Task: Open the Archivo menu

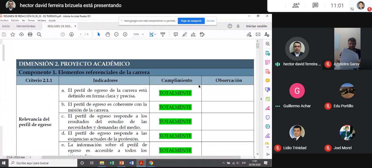Action: [4, 20]
